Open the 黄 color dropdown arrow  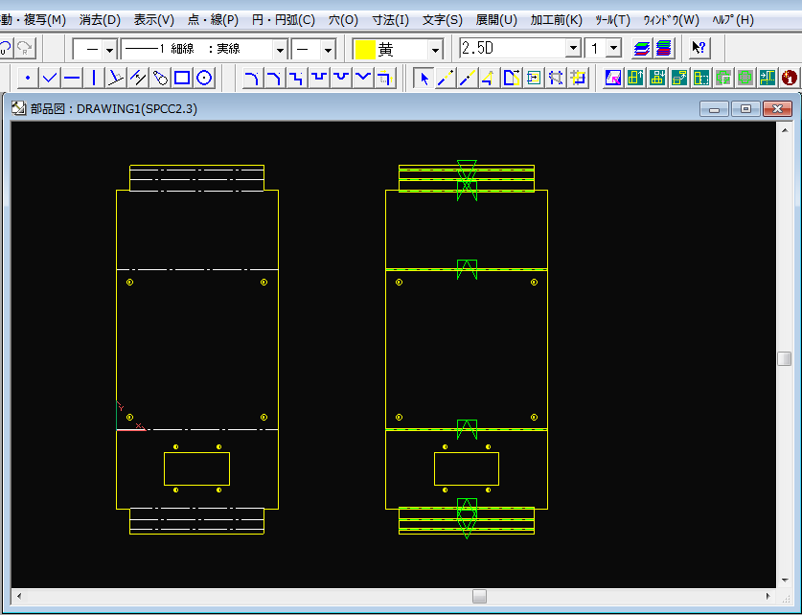click(435, 50)
